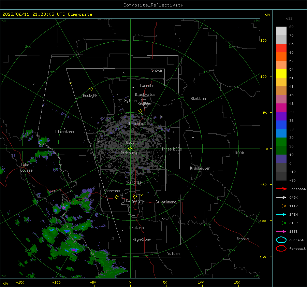The image size is (307, 287).
Task: Click the RedDeer city label
Action: [145, 103]
